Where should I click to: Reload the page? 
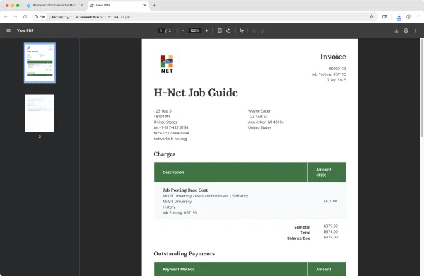[x=25, y=17]
